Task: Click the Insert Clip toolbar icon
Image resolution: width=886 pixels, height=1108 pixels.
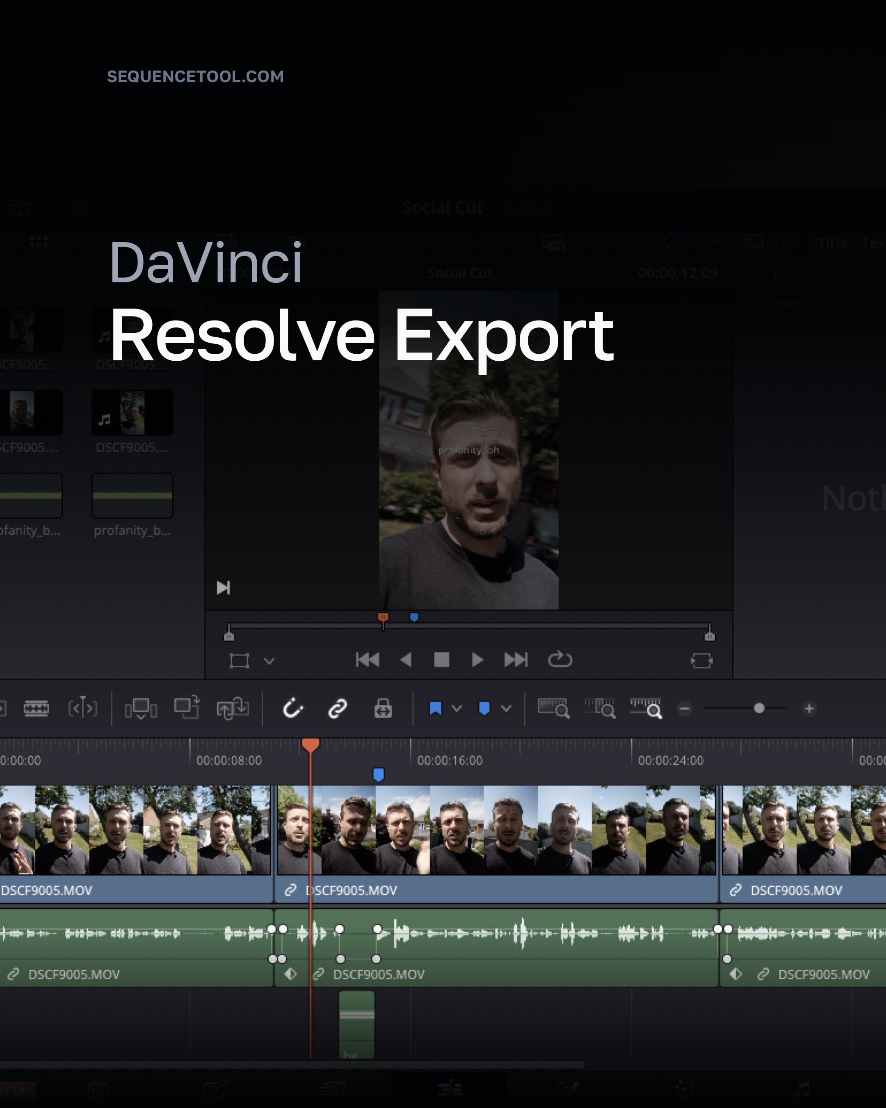Action: (x=141, y=709)
